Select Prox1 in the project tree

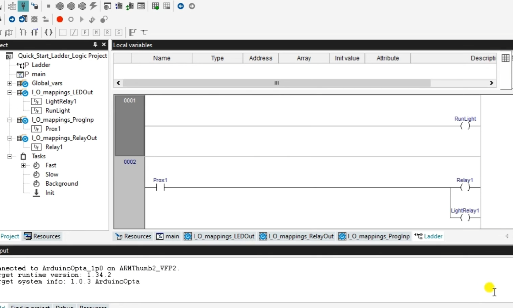pos(53,129)
